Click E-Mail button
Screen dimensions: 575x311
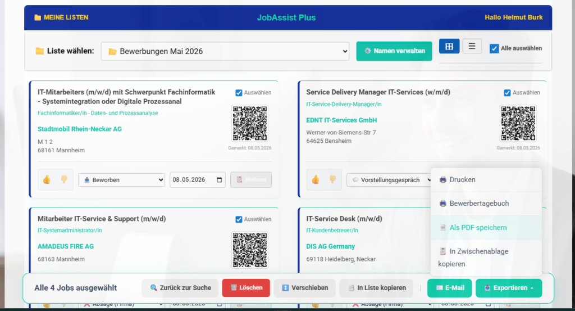(x=450, y=288)
